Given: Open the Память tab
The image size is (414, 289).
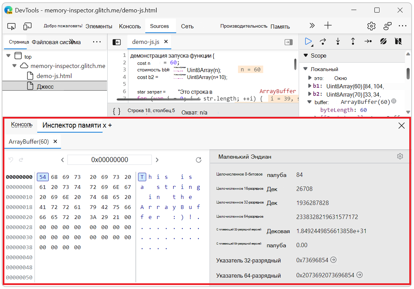Looking at the screenshot, I should pyautogui.click(x=280, y=27).
